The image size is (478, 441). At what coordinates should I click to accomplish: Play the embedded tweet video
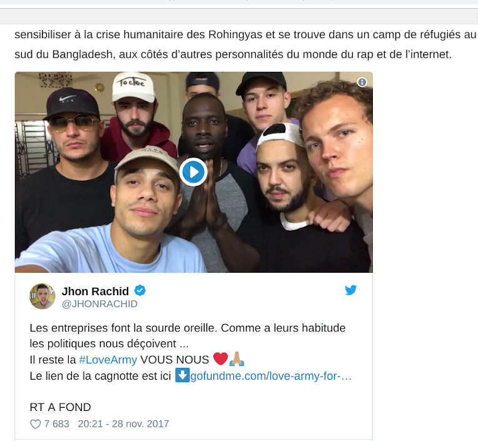coord(193,172)
